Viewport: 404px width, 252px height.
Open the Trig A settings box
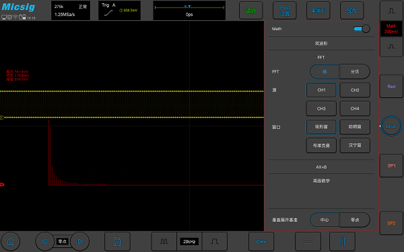119,10
